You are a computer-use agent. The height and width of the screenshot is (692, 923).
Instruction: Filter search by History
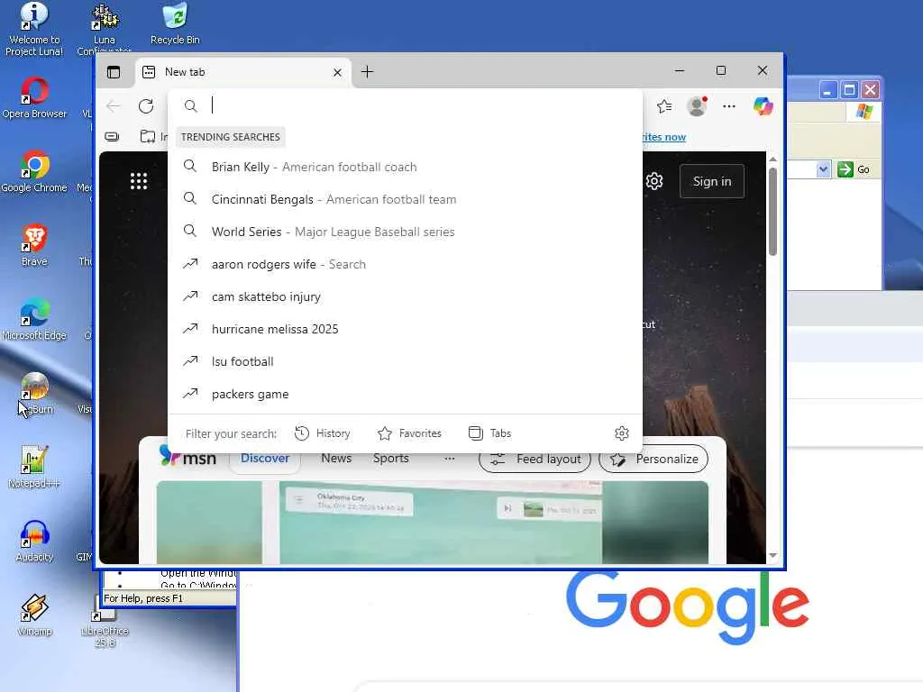[322, 433]
